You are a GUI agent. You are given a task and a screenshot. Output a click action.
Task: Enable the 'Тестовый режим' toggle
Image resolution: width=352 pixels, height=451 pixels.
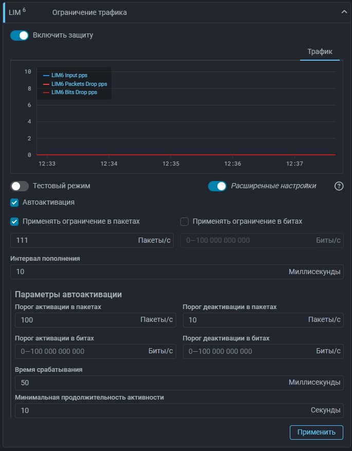click(x=20, y=186)
